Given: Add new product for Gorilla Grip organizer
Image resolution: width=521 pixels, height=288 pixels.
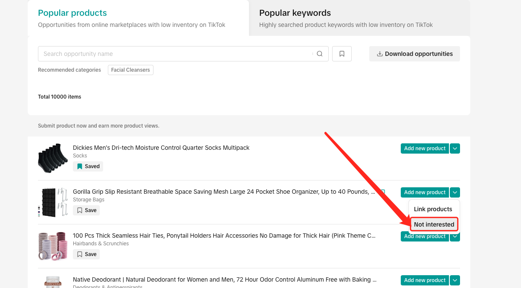Looking at the screenshot, I should [425, 192].
